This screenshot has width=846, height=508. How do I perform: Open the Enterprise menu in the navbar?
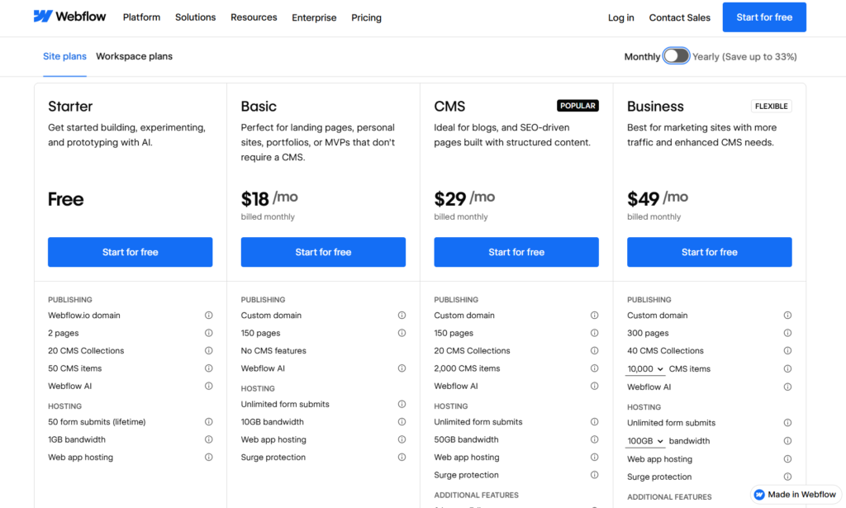tap(314, 17)
